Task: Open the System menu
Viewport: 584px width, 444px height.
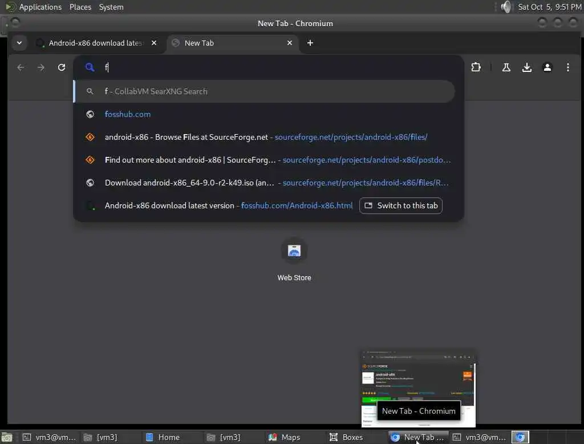Action: pos(111,7)
